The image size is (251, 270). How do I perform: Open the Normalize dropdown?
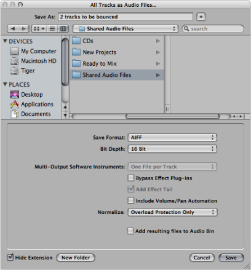[x=172, y=212]
